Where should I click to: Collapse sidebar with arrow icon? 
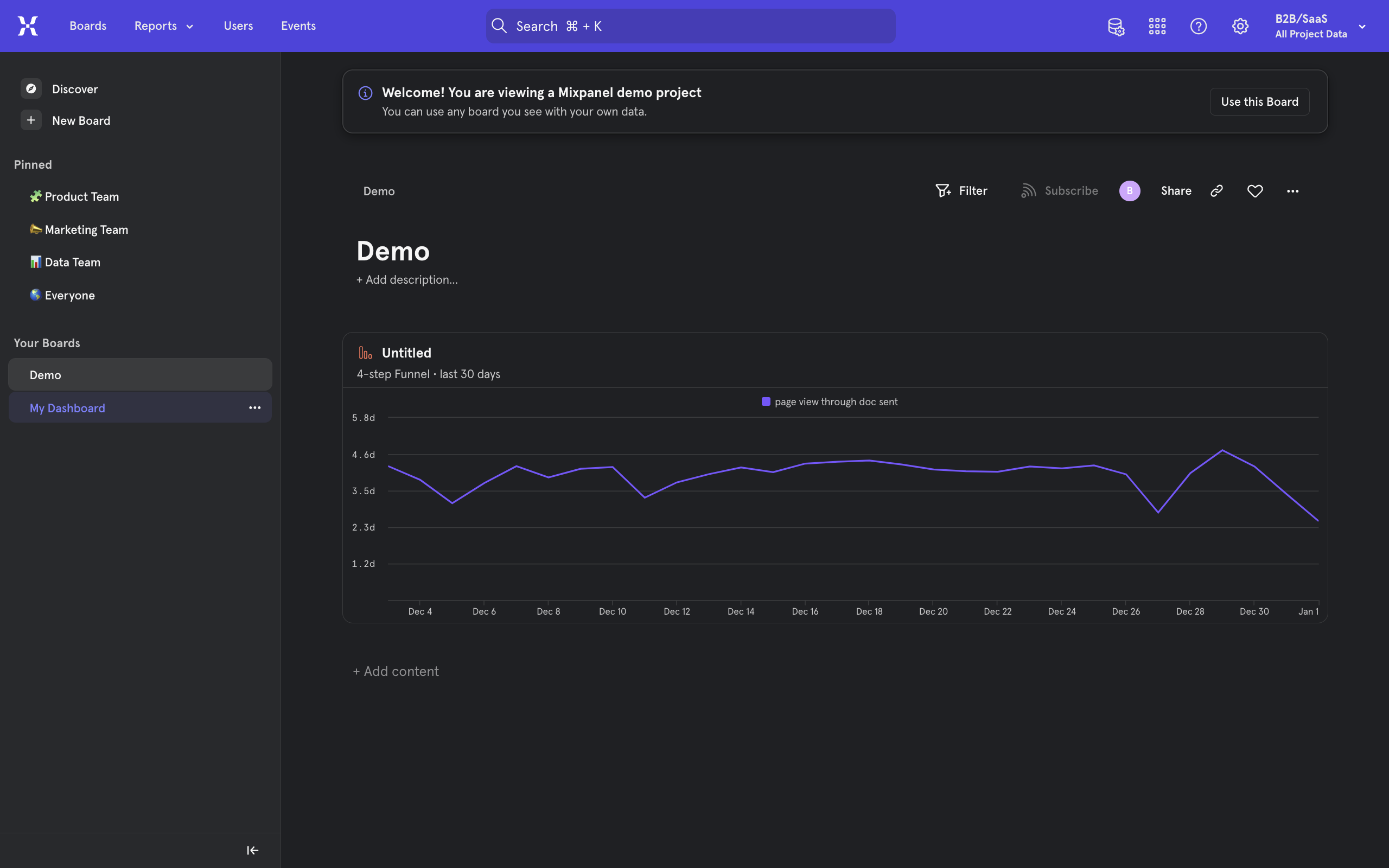click(252, 850)
